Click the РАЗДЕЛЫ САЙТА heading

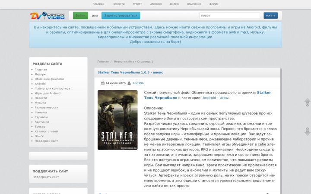[x=48, y=64]
